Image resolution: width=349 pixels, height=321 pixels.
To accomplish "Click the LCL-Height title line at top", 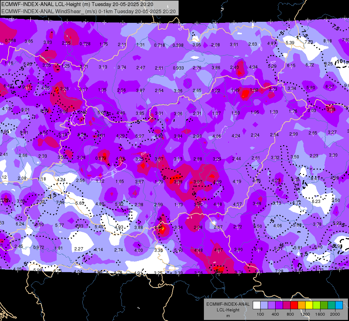I will [x=77, y=4].
